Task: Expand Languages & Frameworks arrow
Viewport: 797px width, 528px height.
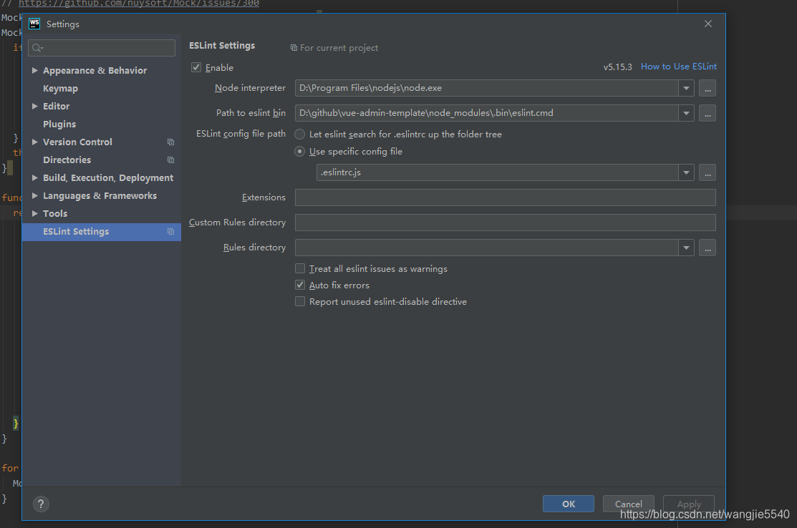Action: tap(34, 195)
